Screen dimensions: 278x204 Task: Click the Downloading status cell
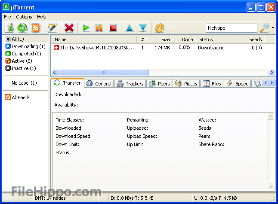[211, 48]
